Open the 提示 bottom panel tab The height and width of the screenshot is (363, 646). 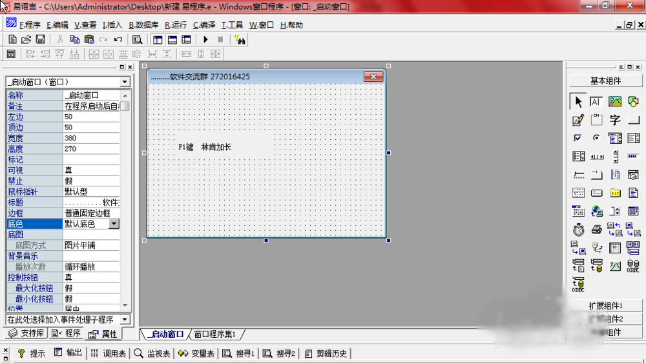pos(32,353)
